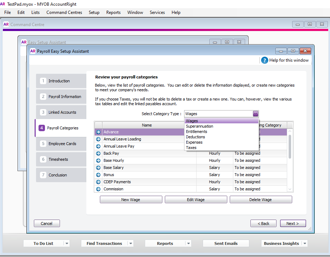This screenshot has height=257, width=330.
Task: Click the wage list scrollbar up arrow
Action: [x=290, y=132]
